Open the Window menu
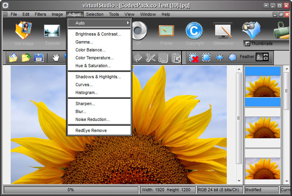 coord(148,14)
